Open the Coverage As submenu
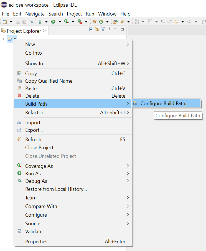Viewport: 206px width, 251px height. pyautogui.click(x=73, y=166)
